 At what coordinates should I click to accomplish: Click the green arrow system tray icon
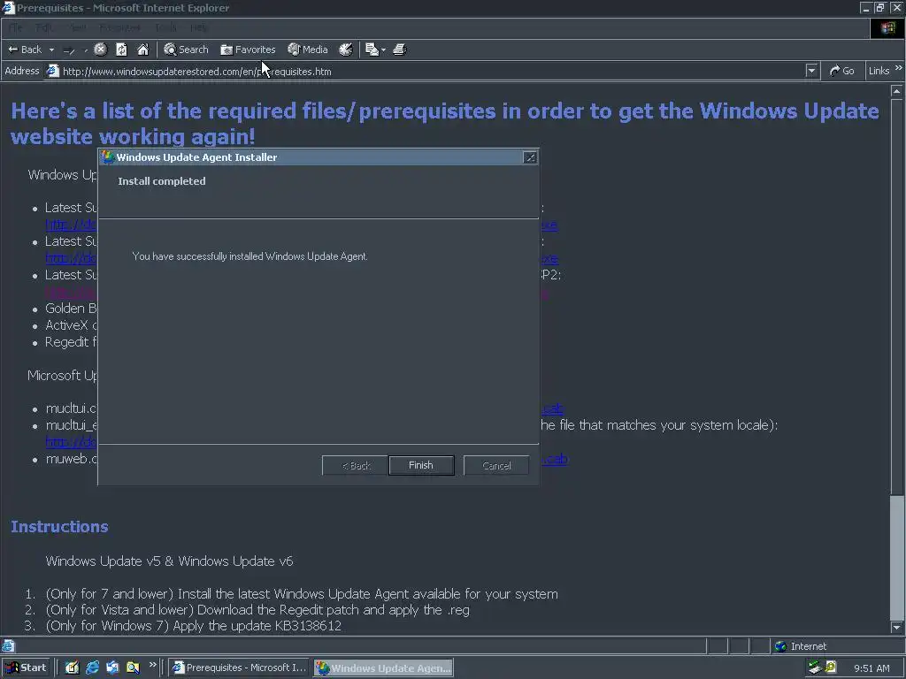tap(815, 668)
